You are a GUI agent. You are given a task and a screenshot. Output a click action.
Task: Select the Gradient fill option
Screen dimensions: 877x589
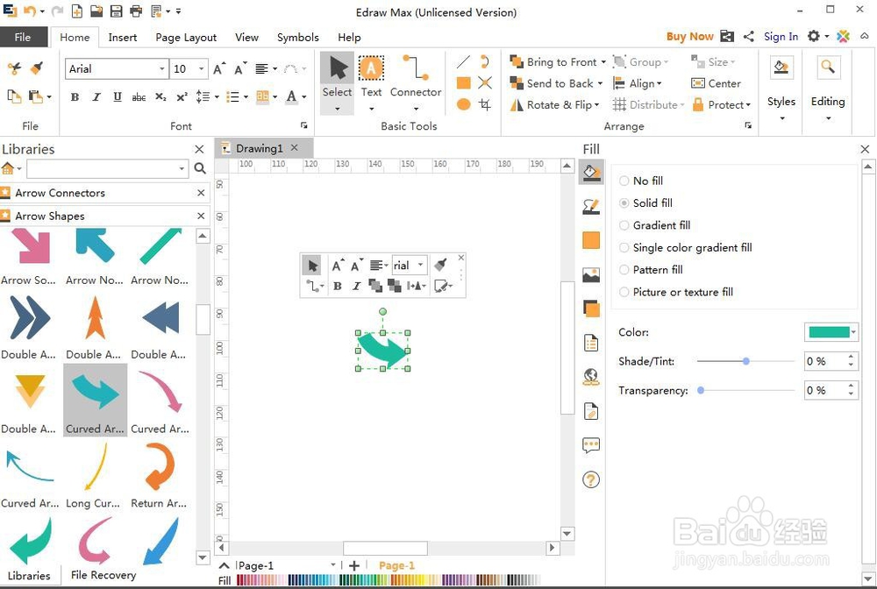click(655, 225)
